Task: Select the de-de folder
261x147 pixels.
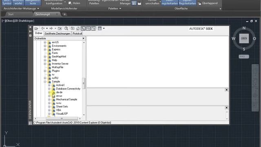Action: point(59,92)
